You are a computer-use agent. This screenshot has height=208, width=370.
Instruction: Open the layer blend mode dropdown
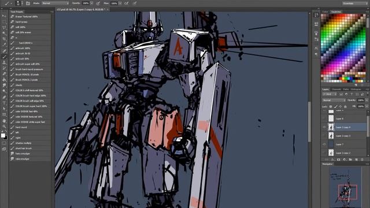(x=334, y=100)
